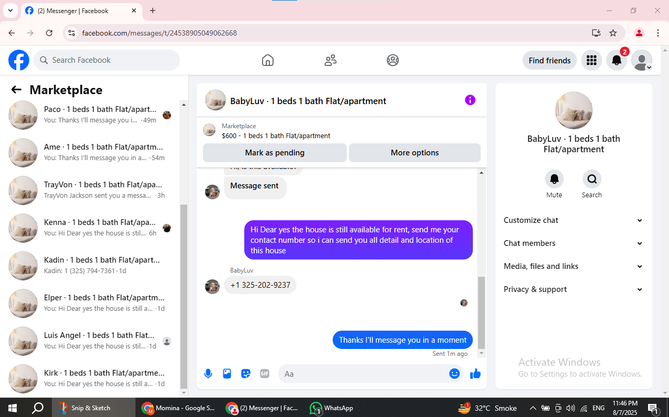Open the Facebook home logo
Screen dimensions: 669x417
[19, 60]
